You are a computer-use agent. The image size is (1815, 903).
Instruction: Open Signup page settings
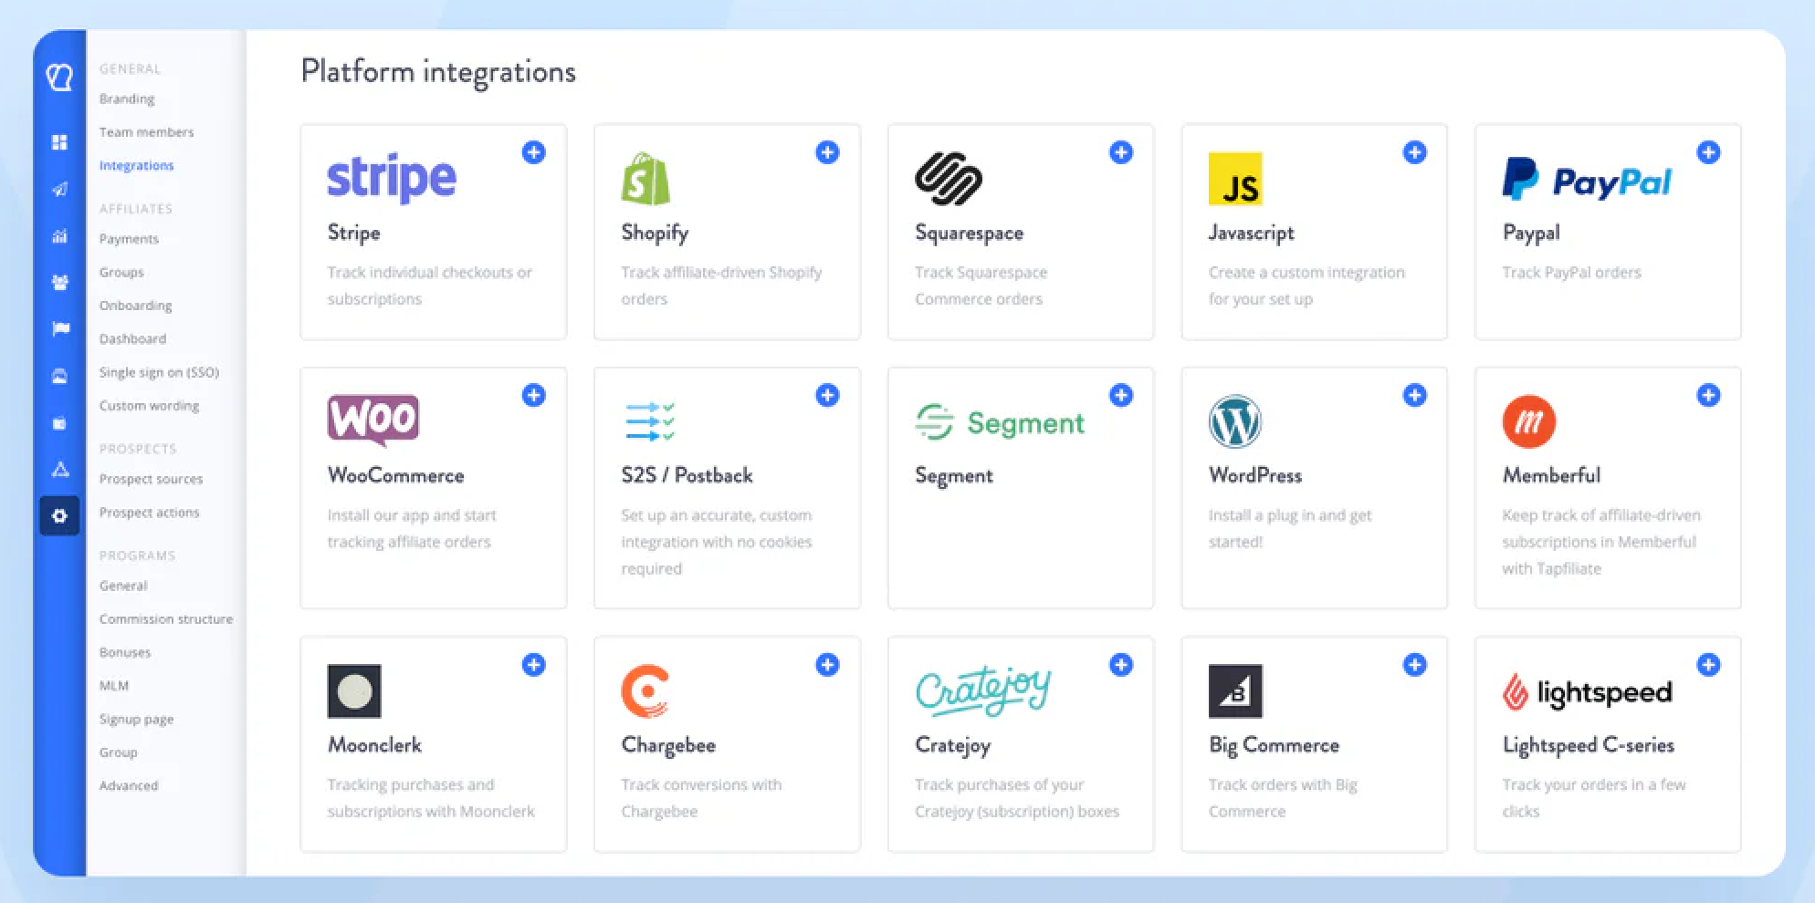click(x=137, y=719)
